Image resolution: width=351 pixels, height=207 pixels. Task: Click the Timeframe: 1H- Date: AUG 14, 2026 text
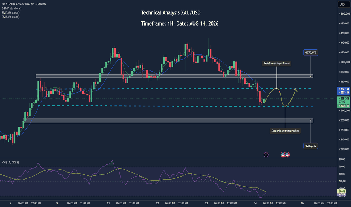180,23
